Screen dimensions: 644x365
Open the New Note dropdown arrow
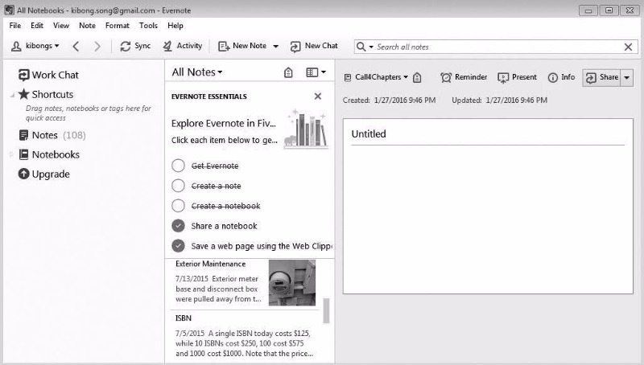(x=275, y=47)
